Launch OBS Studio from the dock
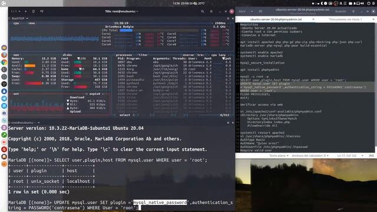This screenshot has width=377, height=212. [x=4, y=84]
